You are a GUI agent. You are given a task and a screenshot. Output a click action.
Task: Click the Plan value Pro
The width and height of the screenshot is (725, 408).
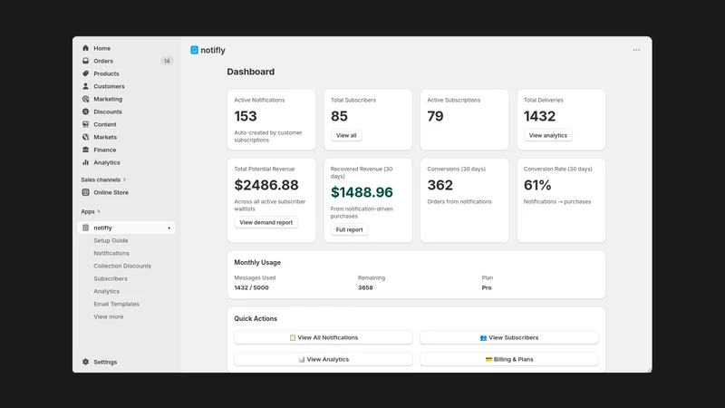[x=487, y=287]
